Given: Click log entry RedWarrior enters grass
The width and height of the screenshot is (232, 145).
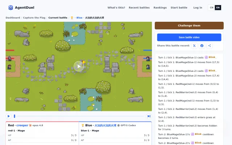Looking at the screenshot, I should pos(187,119).
